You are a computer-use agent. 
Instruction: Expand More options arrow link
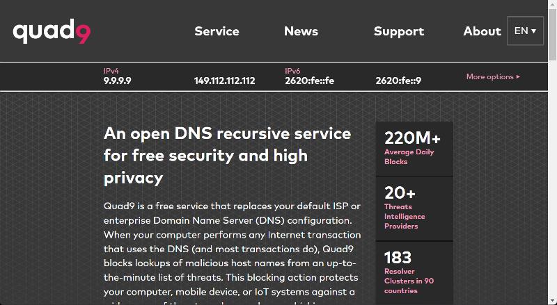[493, 76]
